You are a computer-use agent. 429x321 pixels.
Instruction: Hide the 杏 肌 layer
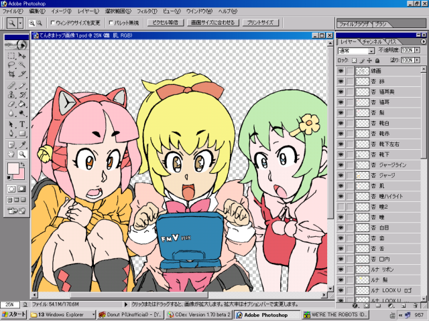tap(341, 186)
